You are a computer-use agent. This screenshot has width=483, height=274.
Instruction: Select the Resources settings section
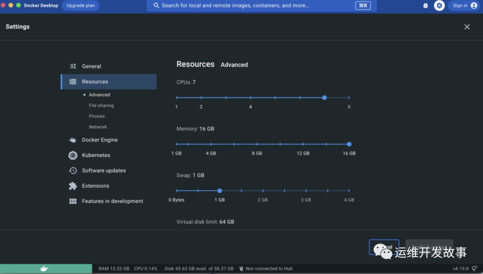click(x=109, y=82)
